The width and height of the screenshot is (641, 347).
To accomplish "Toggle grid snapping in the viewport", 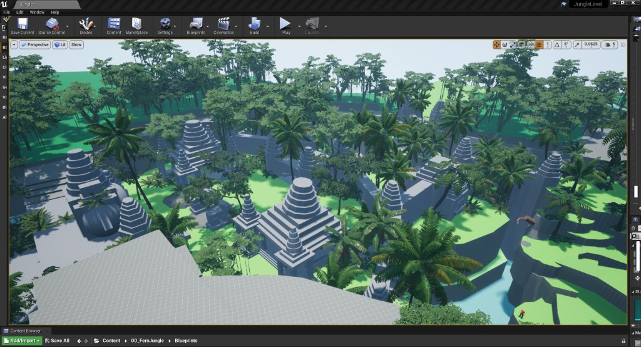I will pyautogui.click(x=539, y=44).
